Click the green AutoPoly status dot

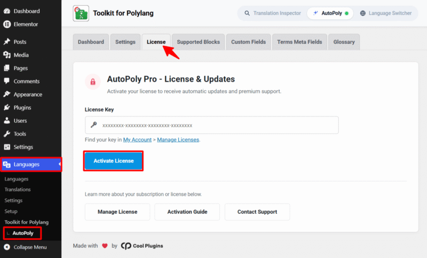346,13
